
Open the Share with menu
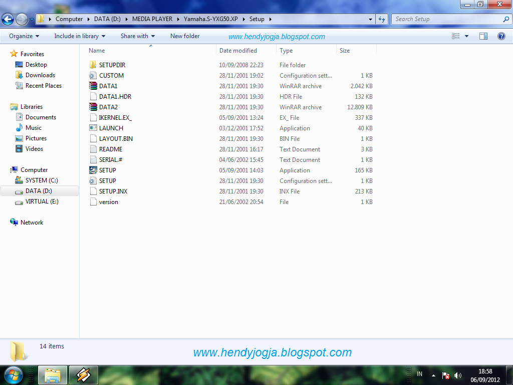137,36
